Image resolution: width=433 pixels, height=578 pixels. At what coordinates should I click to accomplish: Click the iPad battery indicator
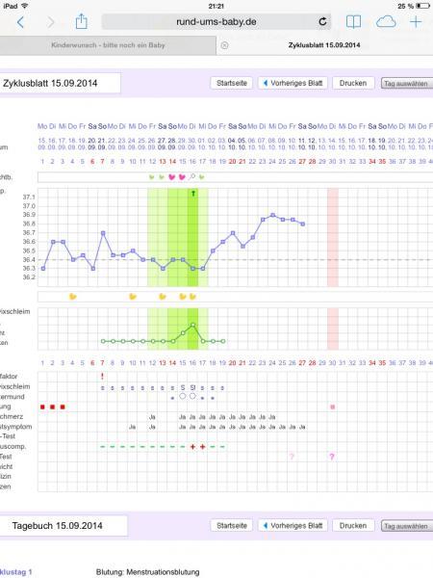(x=422, y=6)
